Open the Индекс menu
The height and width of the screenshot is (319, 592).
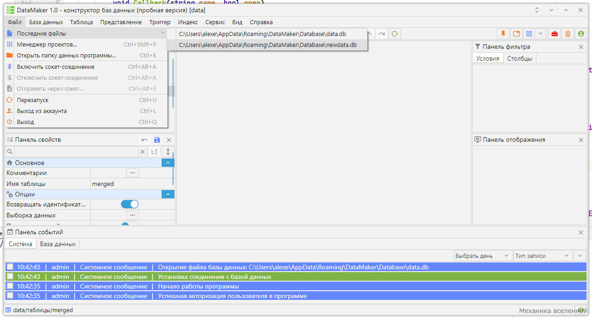188,22
